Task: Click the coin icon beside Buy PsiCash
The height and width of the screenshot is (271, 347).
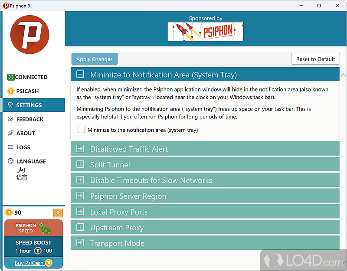Action: (x=49, y=263)
